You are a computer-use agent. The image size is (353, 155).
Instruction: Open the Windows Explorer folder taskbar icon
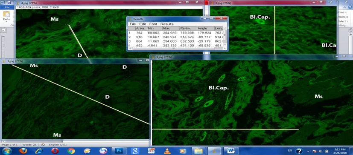pyautogui.click(x=198, y=151)
